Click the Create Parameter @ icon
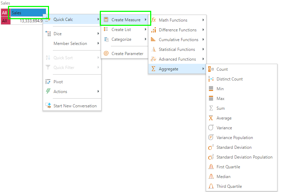This screenshot has height=192, width=284. (106, 54)
